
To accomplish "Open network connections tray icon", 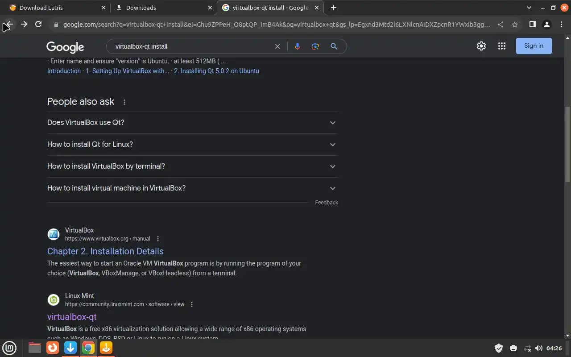I will click(527, 348).
